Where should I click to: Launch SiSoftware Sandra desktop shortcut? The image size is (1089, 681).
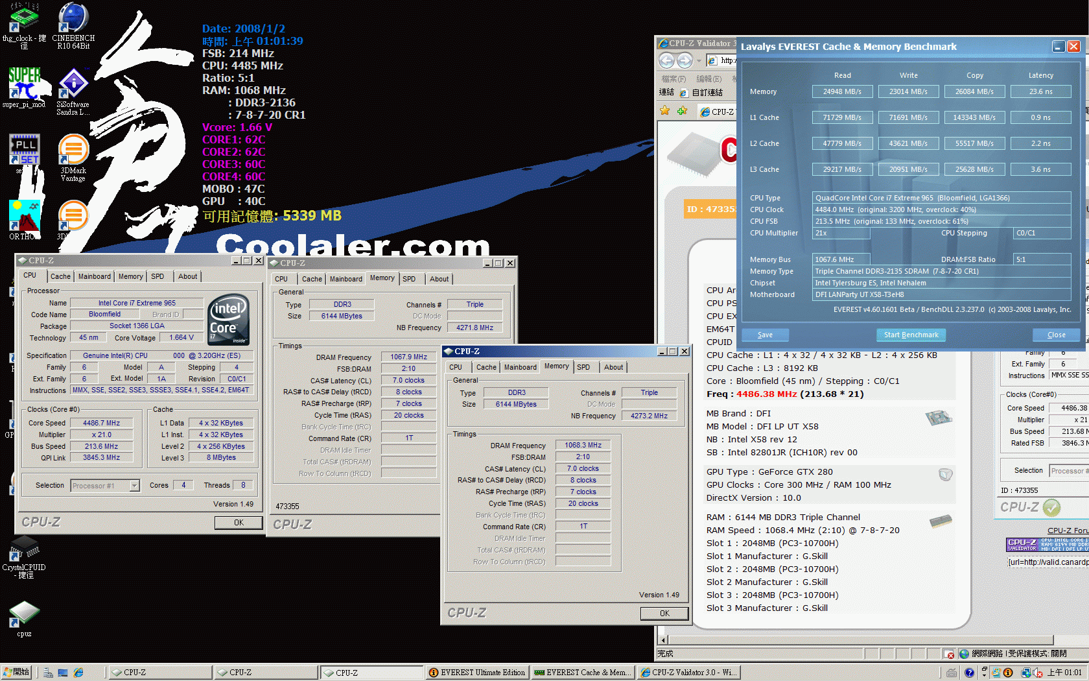tap(73, 91)
